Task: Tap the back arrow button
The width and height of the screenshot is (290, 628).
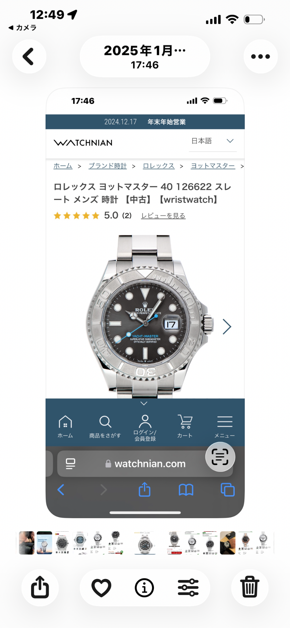Action: point(29,57)
